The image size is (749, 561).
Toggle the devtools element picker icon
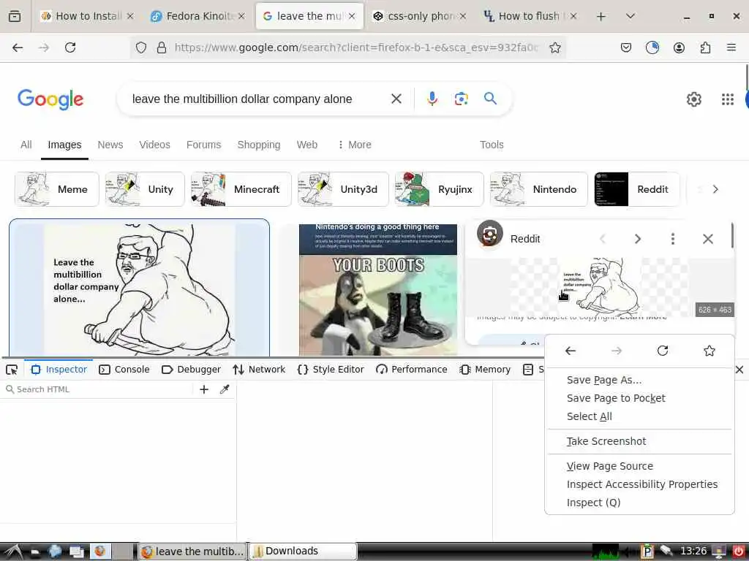coord(12,370)
